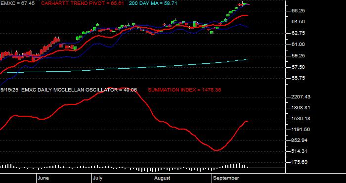
Task: Click the summation index peak in July
Action: pos(110,88)
